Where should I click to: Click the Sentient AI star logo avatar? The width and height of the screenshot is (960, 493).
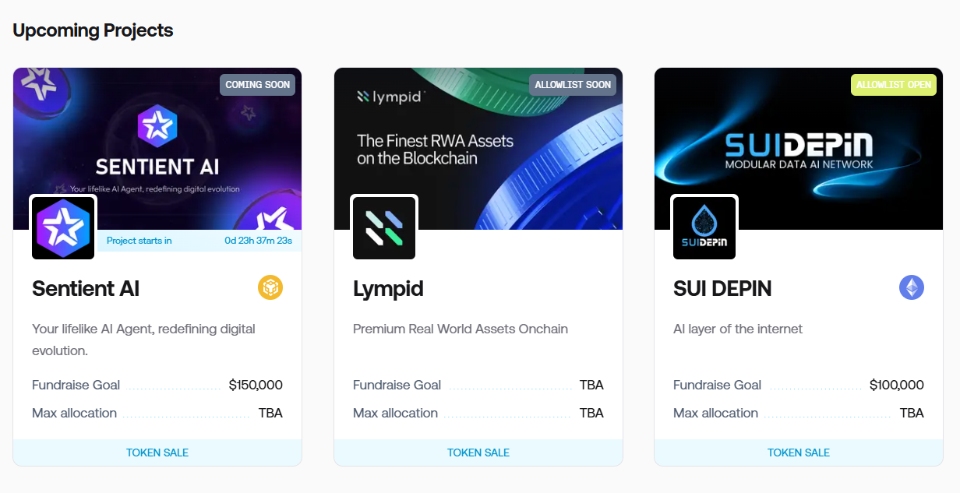pyautogui.click(x=63, y=227)
